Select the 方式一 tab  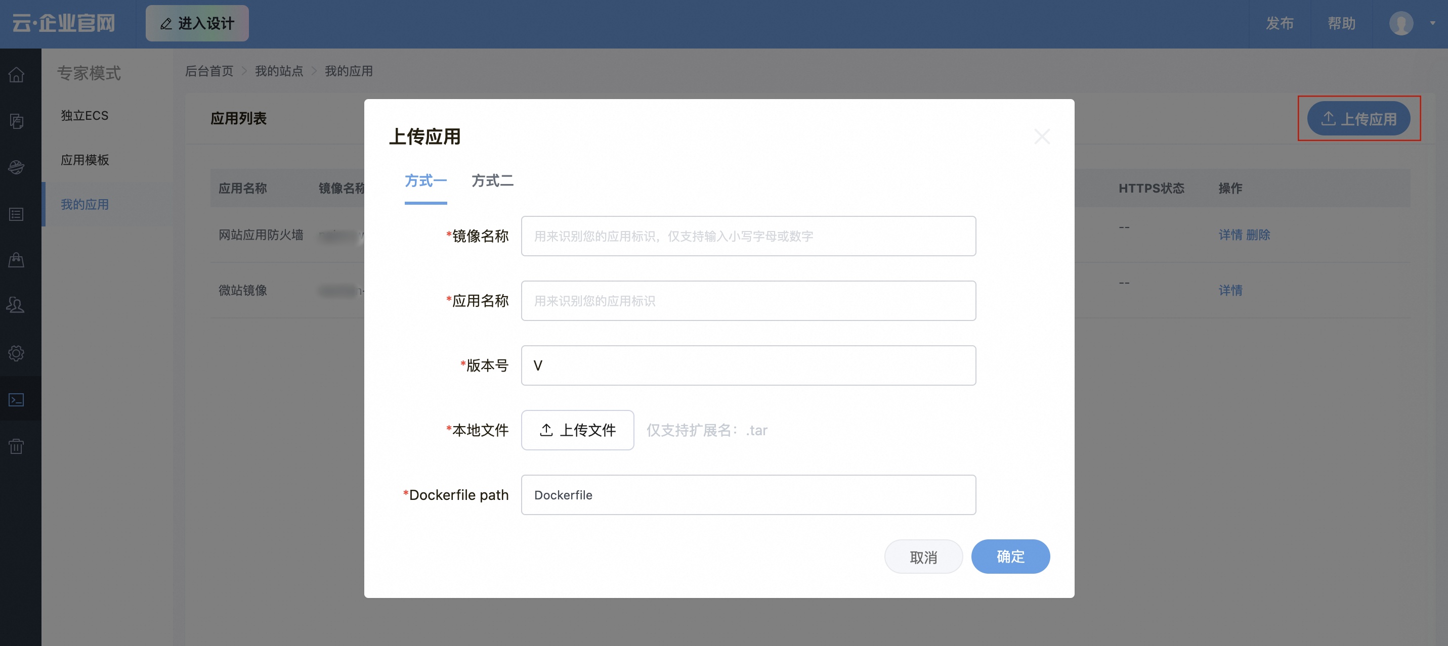tap(425, 181)
